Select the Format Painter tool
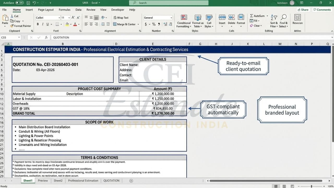This screenshot has width=334, height=188. [x=21, y=26]
